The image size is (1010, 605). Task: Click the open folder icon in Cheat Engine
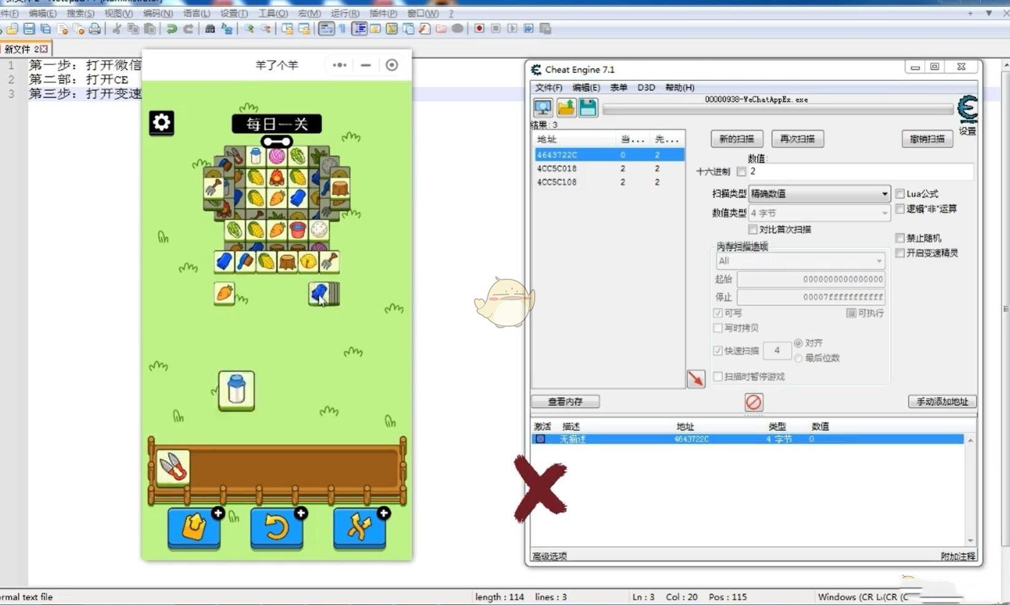(565, 108)
